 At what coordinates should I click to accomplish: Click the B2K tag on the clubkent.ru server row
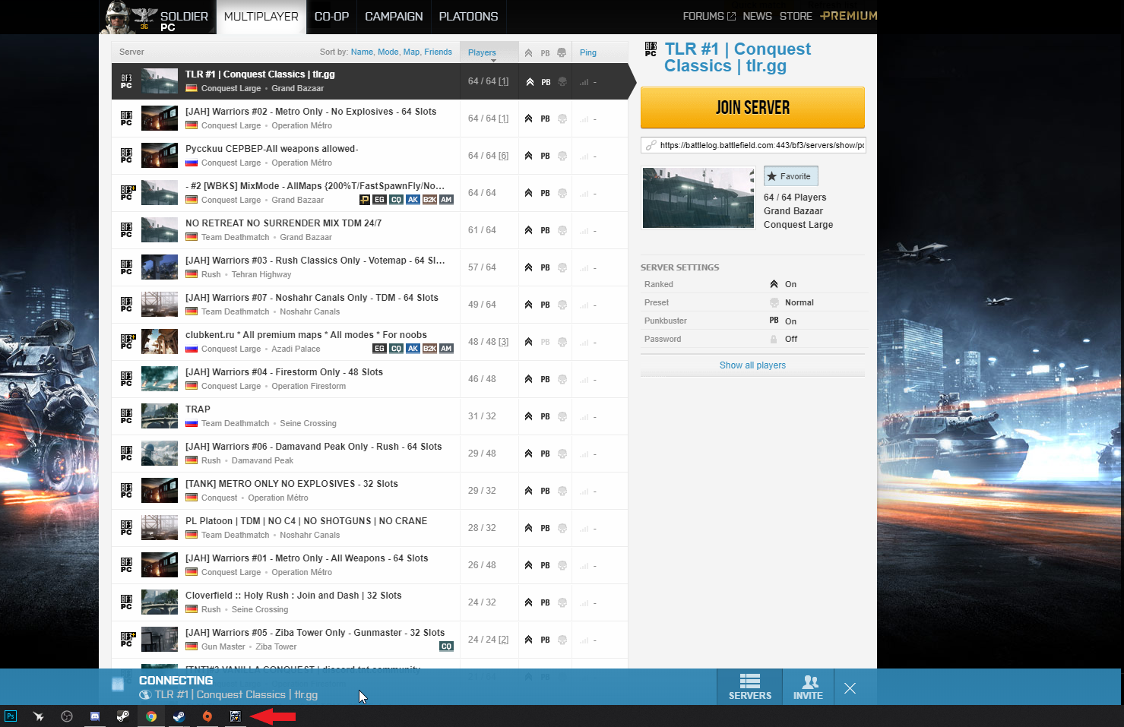click(429, 349)
